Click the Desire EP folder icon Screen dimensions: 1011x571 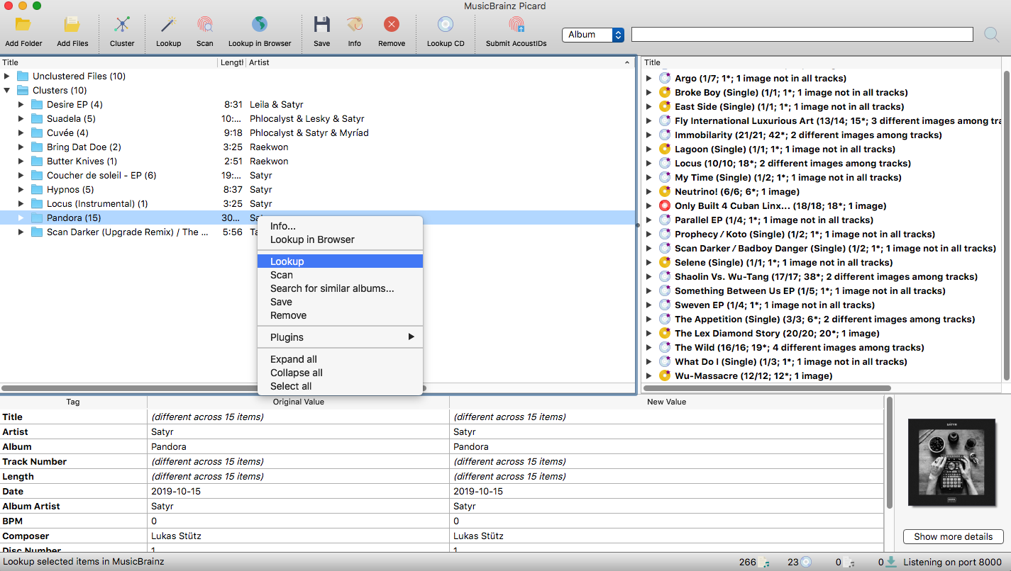tap(37, 104)
